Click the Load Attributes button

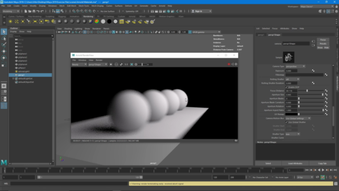[x=295, y=163]
